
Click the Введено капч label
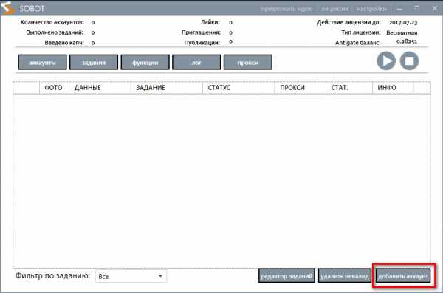[x=64, y=43]
